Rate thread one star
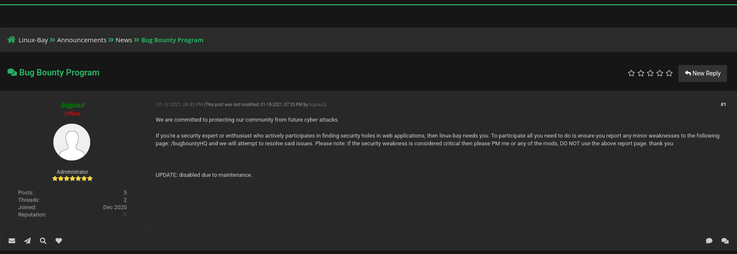 tap(631, 73)
